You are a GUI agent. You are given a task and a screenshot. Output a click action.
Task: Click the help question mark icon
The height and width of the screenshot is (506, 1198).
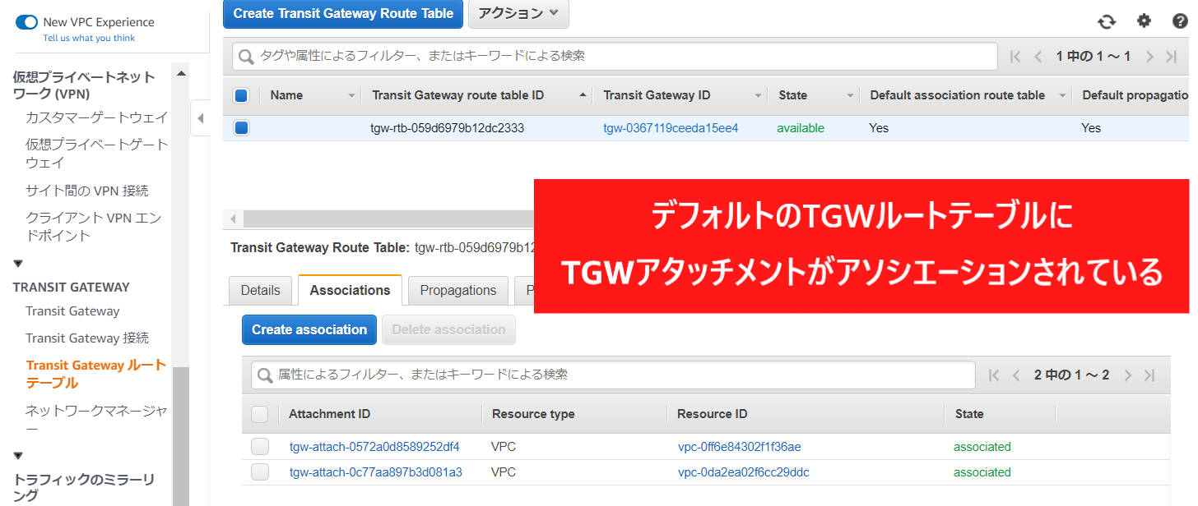coord(1180,21)
